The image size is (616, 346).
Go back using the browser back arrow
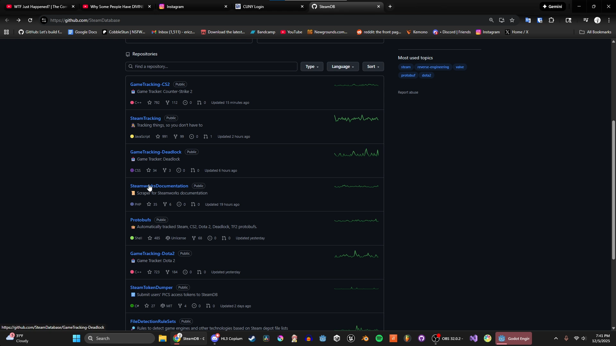7,20
